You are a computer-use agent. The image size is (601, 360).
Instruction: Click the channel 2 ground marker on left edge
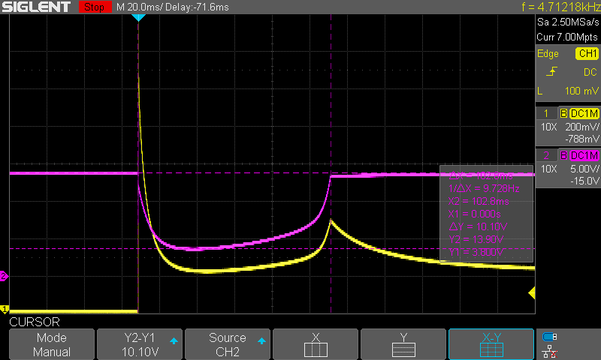pos(4,277)
